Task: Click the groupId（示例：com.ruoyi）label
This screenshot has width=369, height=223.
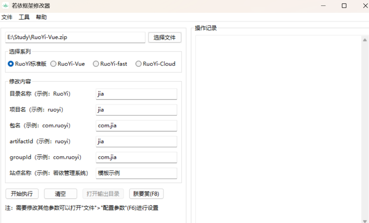Action: [x=45, y=157]
